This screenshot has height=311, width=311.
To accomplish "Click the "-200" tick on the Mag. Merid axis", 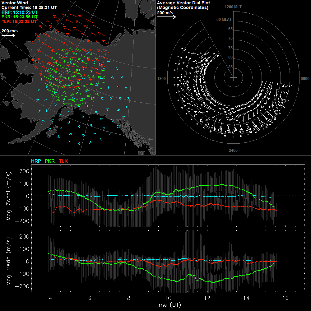I will [23, 286].
